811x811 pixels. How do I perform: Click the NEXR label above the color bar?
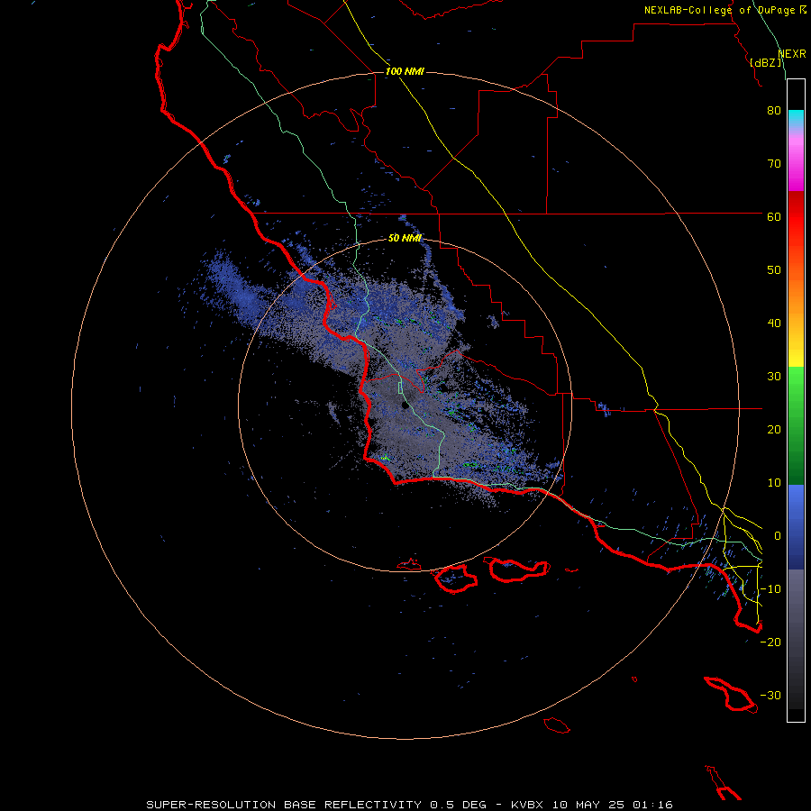pos(792,54)
